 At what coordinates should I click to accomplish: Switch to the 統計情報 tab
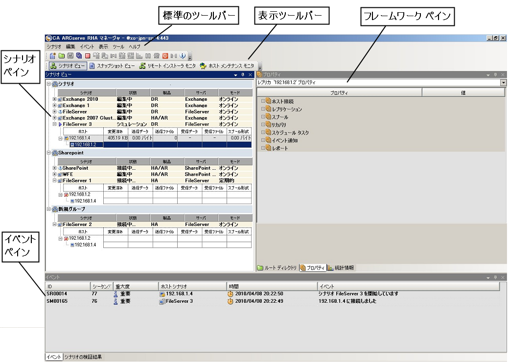[342, 268]
